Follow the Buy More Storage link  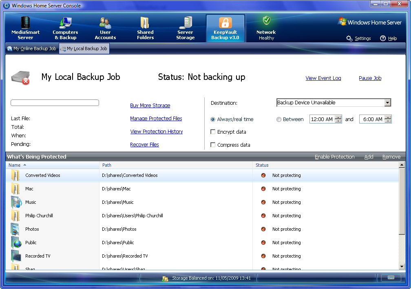click(x=150, y=105)
